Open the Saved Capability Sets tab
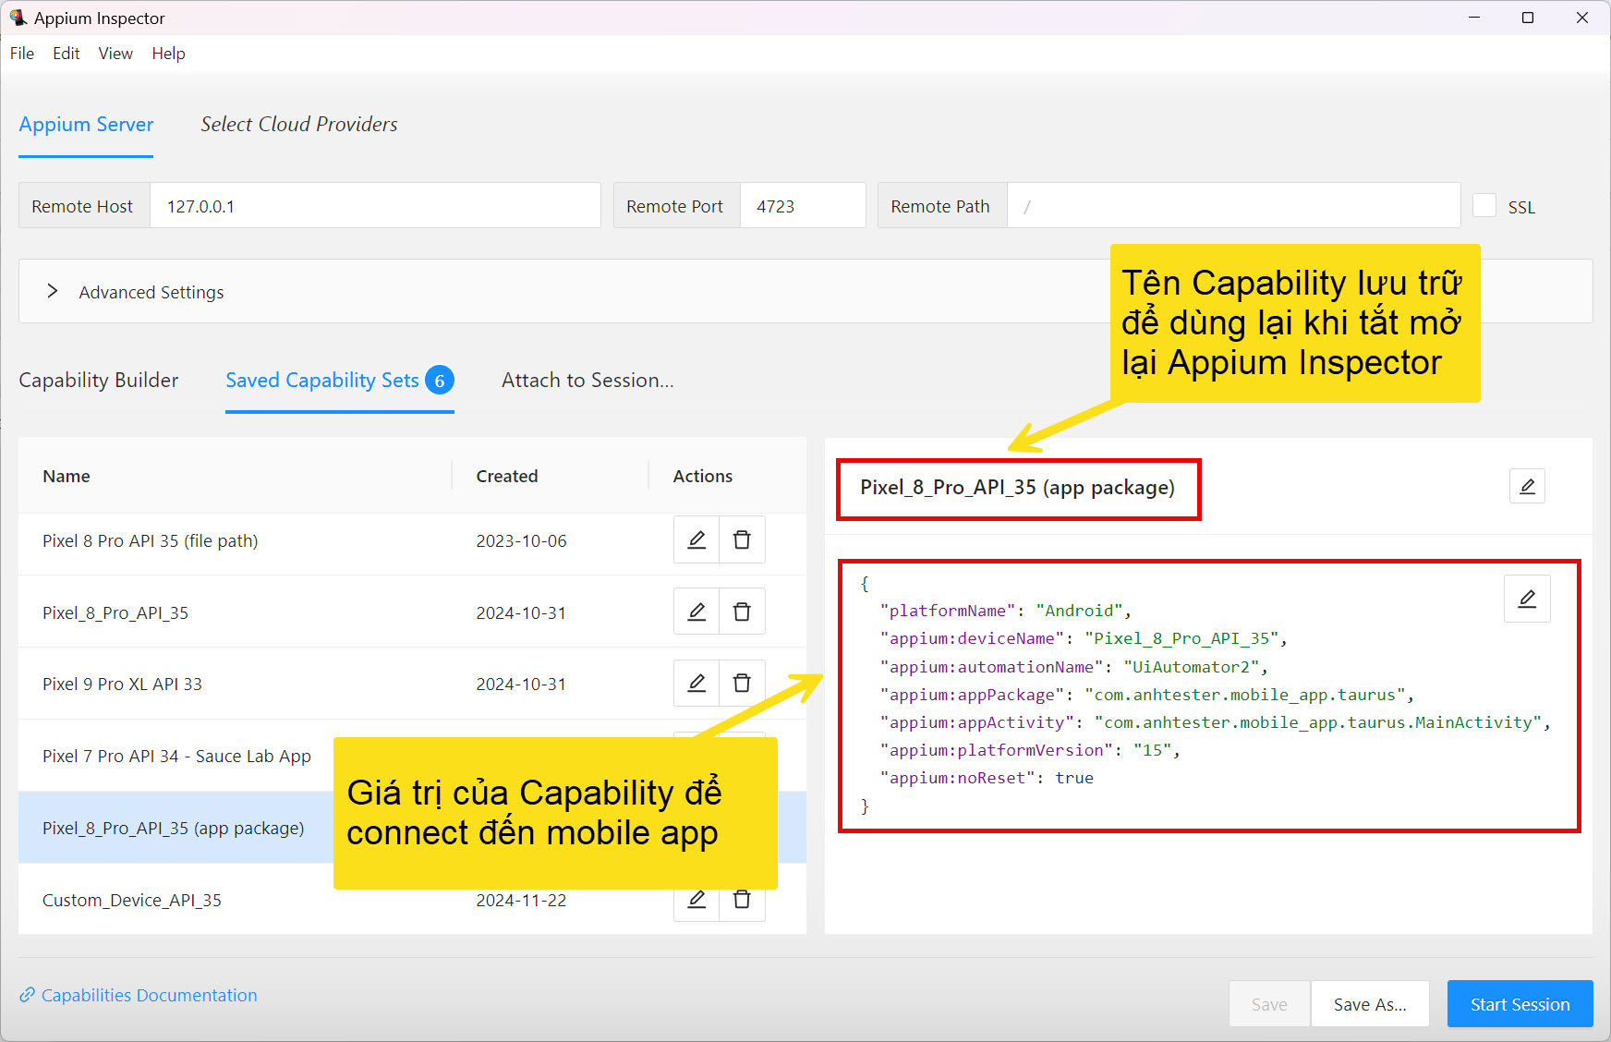The height and width of the screenshot is (1042, 1611). click(x=340, y=380)
